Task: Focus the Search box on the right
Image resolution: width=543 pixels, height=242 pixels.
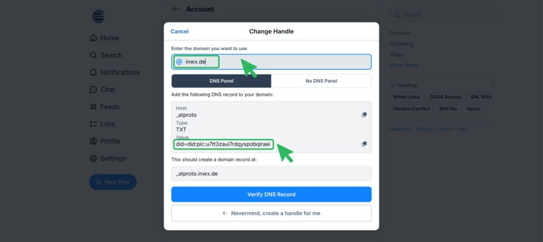Action: point(443,15)
